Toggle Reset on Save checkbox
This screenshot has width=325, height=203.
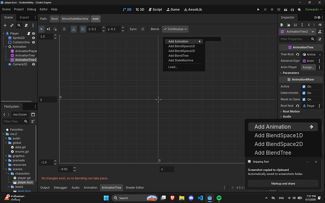304,99
